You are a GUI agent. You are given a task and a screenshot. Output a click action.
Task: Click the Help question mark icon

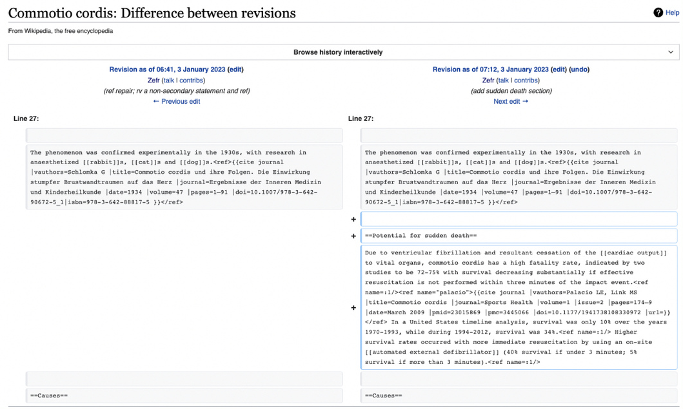coord(658,13)
